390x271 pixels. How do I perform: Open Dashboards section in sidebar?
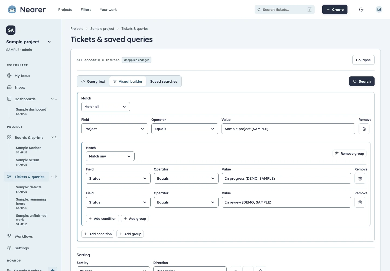25,99
